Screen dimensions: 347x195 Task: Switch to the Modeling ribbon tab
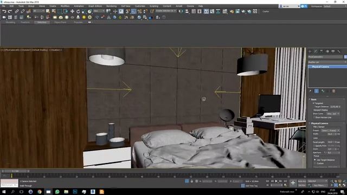10,22
